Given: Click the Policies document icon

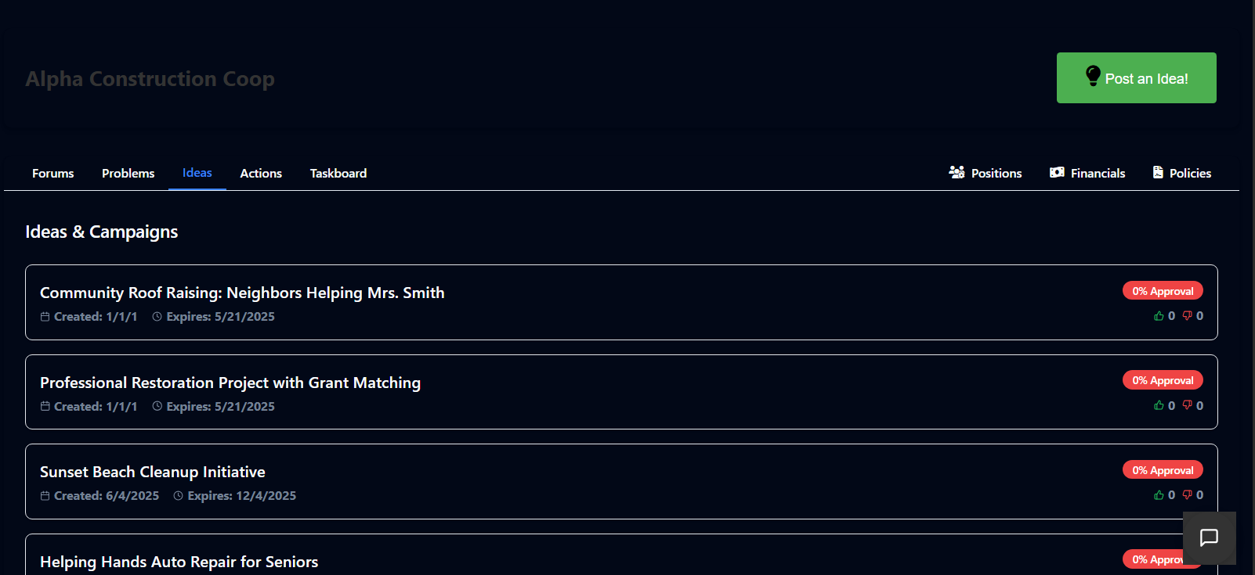Looking at the screenshot, I should [1158, 172].
